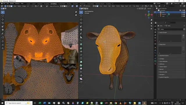Select the Extrude Region tool
This screenshot has height=105, width=186.
click(81, 45)
